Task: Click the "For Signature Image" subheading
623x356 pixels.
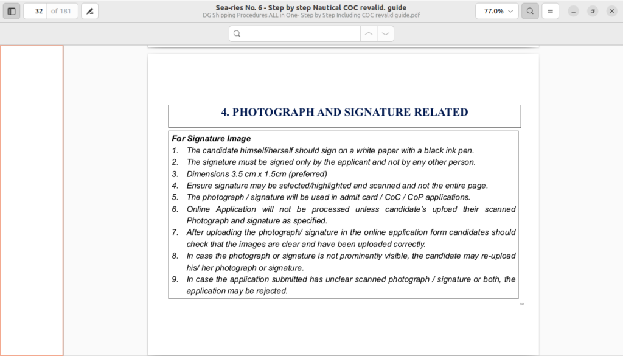Action: click(x=211, y=139)
